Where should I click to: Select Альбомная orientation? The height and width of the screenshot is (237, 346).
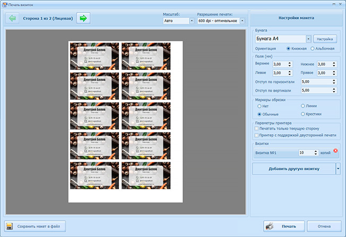click(x=313, y=49)
